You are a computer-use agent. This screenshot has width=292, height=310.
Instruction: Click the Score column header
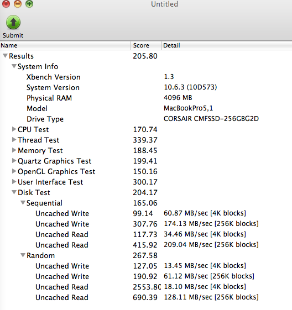tap(146, 45)
